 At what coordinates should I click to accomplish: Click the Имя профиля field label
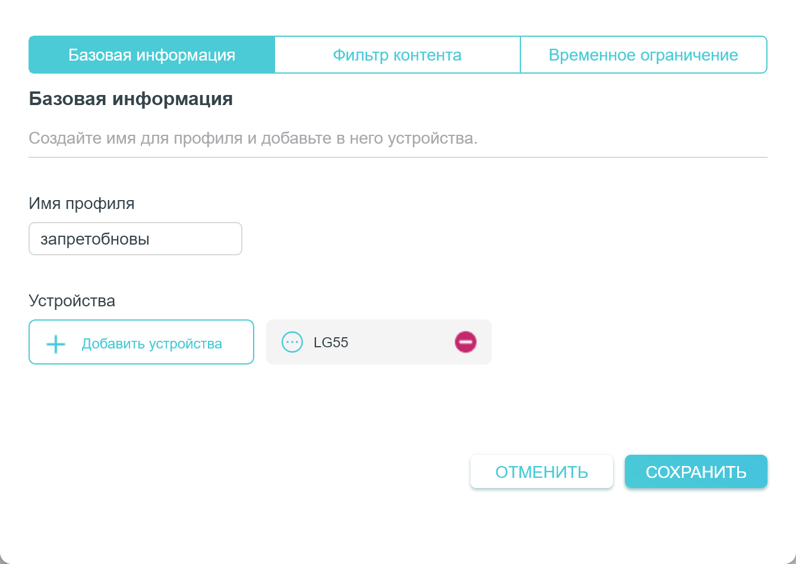(x=81, y=204)
